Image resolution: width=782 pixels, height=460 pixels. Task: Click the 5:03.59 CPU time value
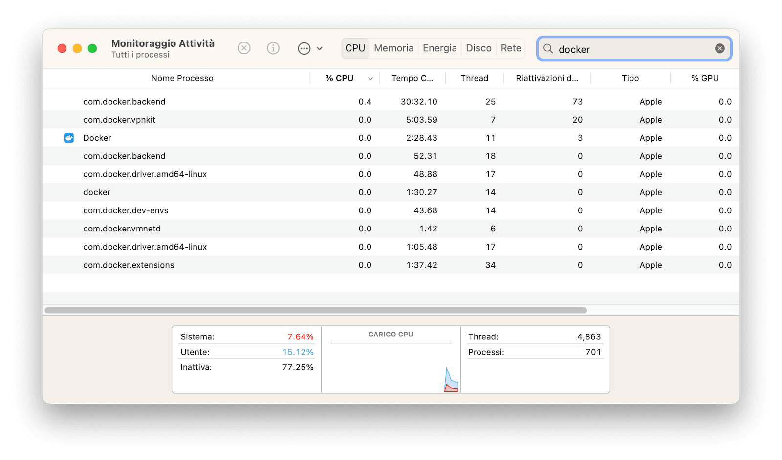[421, 120]
